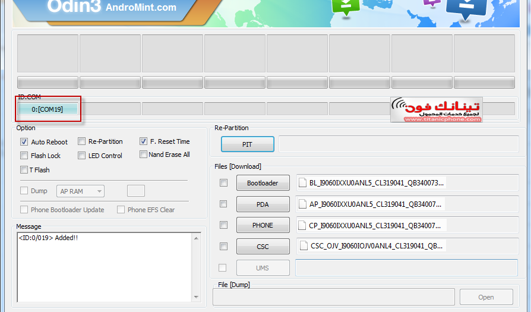531x312 pixels.
Task: Check Phone EFS Clear option
Action: (x=121, y=210)
